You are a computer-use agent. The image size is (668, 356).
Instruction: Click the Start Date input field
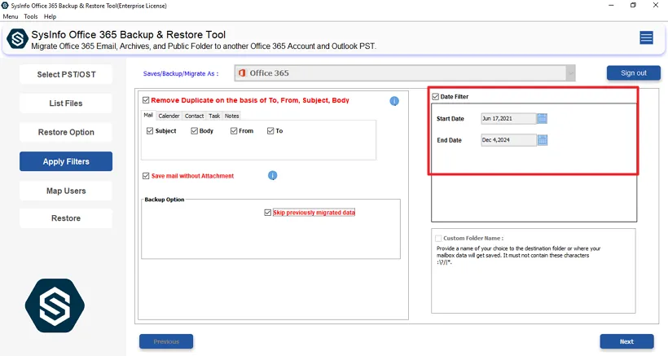[x=508, y=119]
